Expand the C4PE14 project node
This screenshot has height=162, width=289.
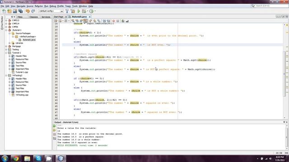click(x=6, y=24)
